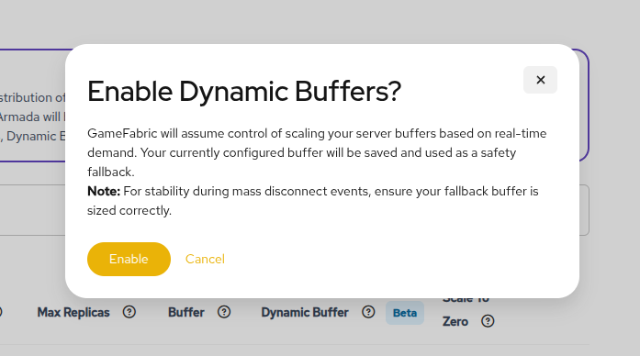
Task: Click the Max Replicas column label
Action: [73, 312]
